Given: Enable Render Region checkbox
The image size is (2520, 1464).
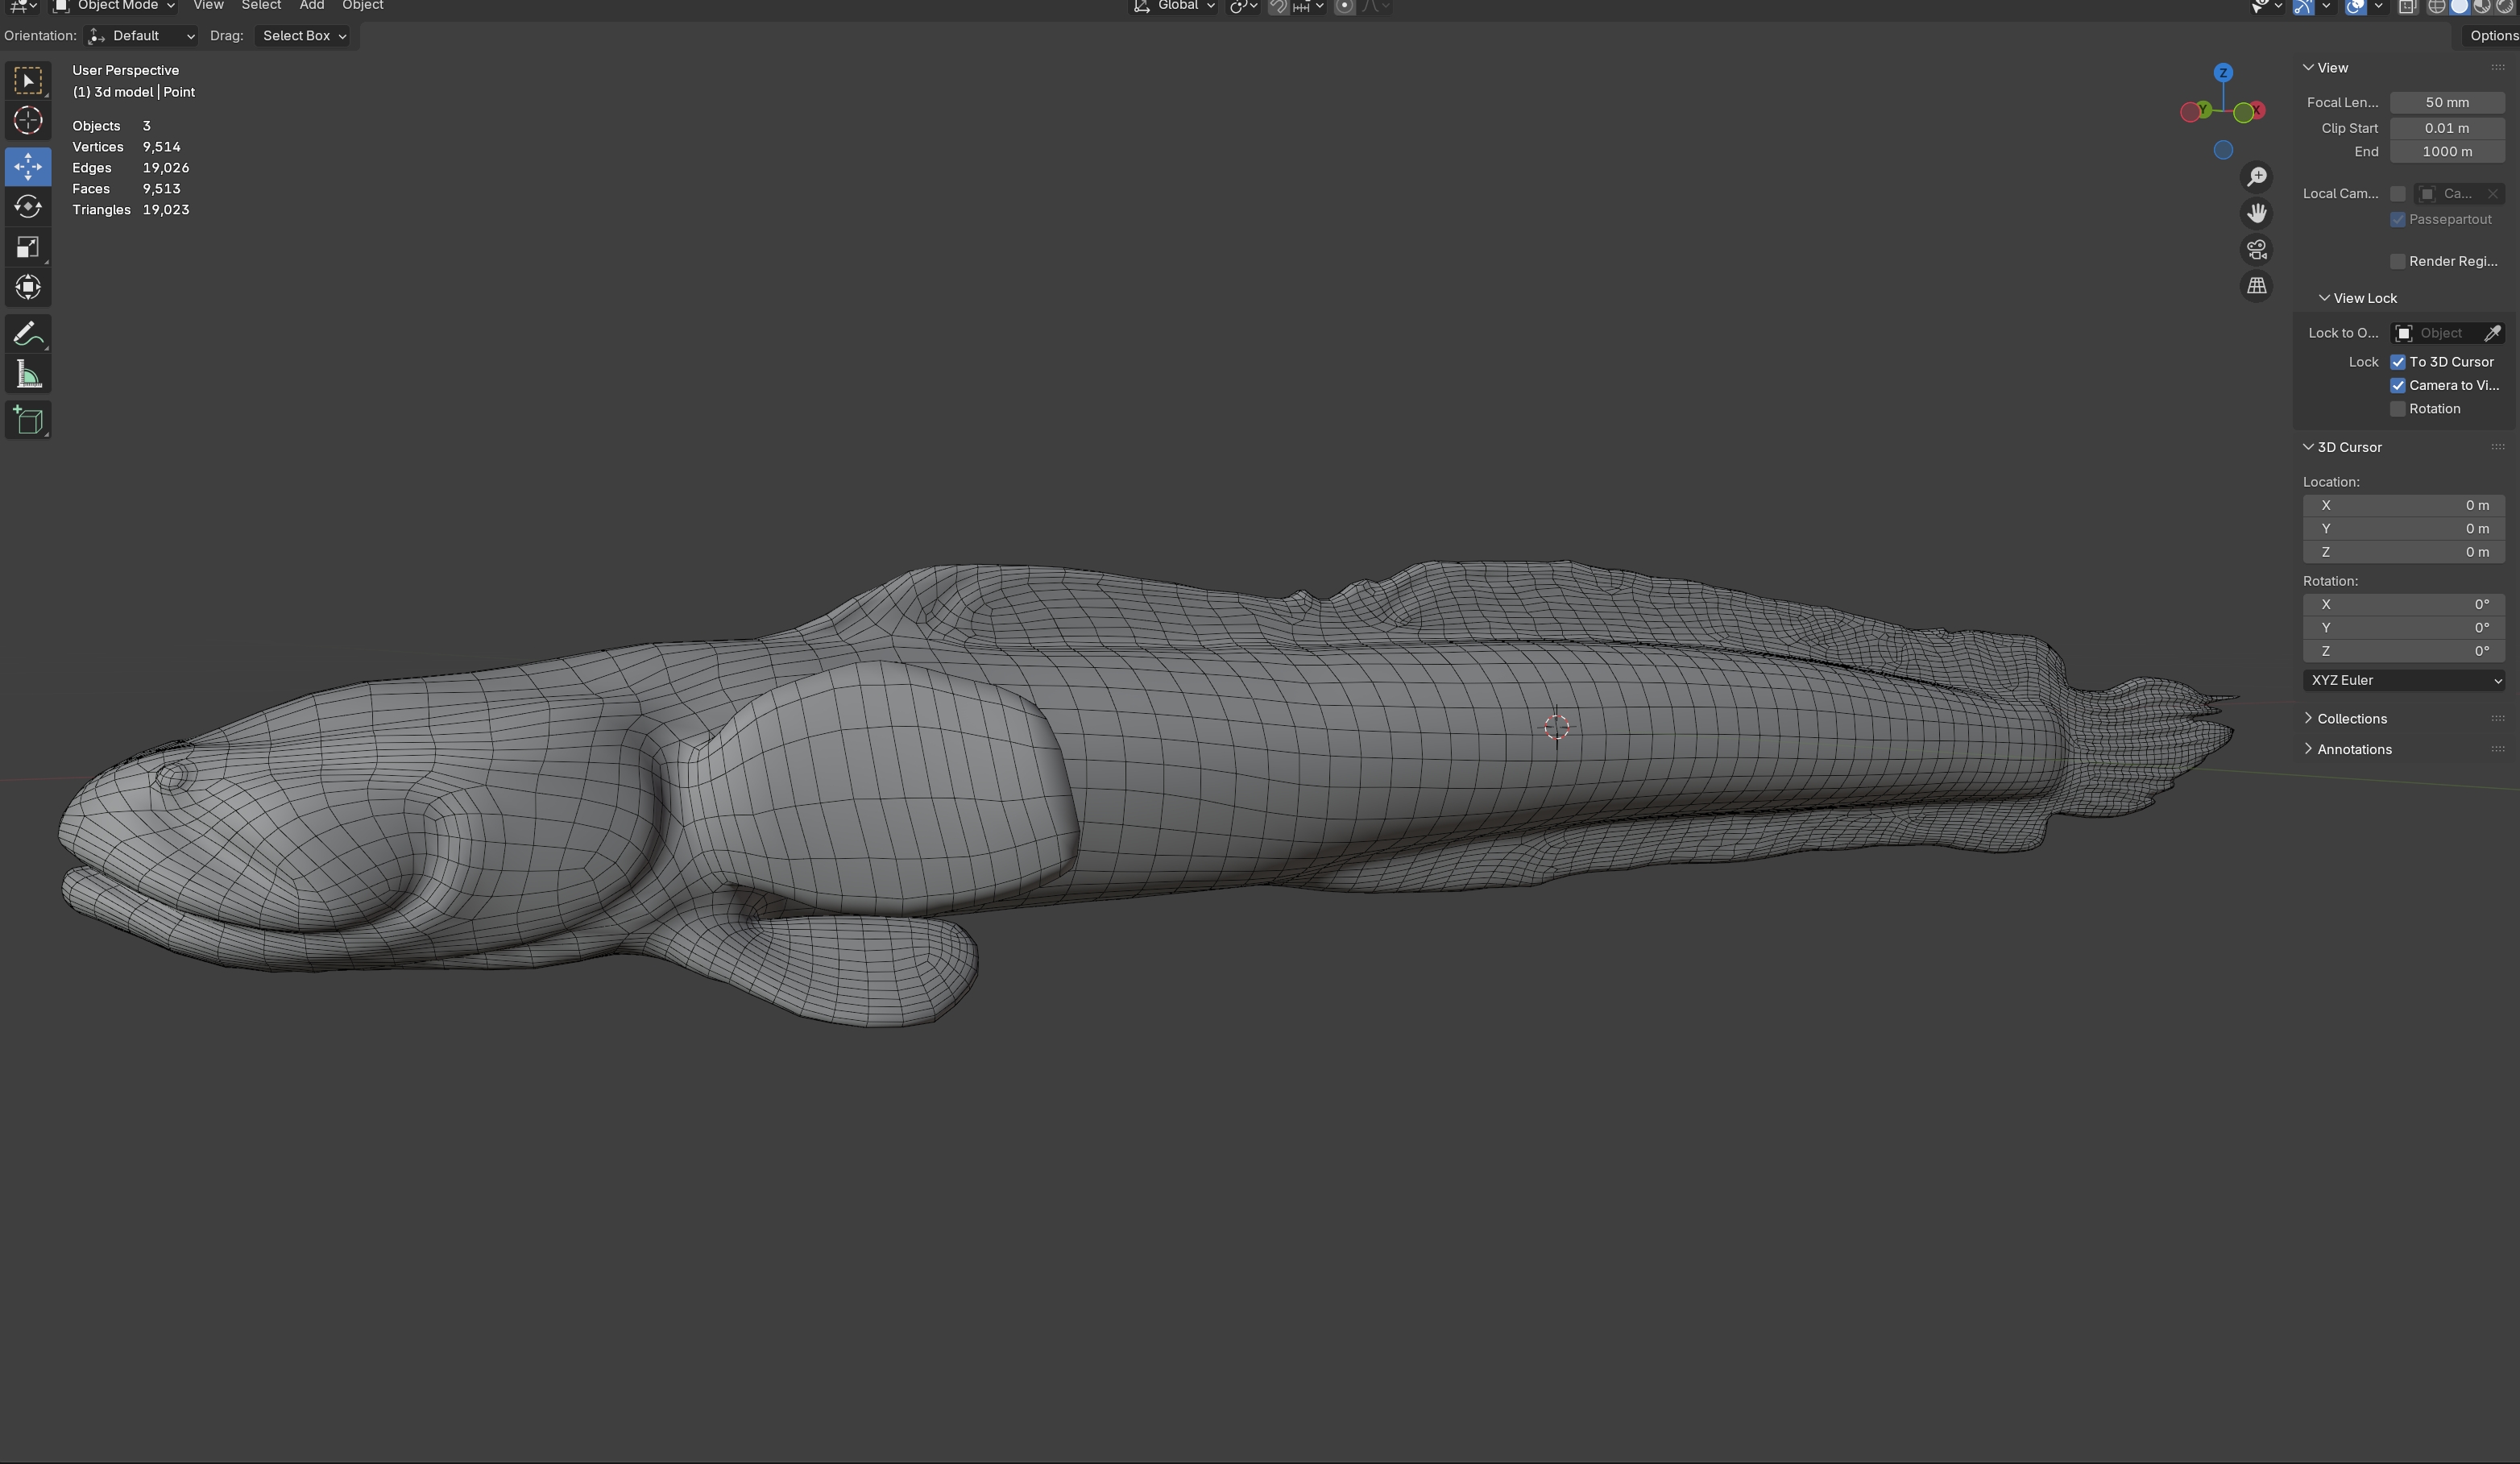Looking at the screenshot, I should click(x=2398, y=261).
